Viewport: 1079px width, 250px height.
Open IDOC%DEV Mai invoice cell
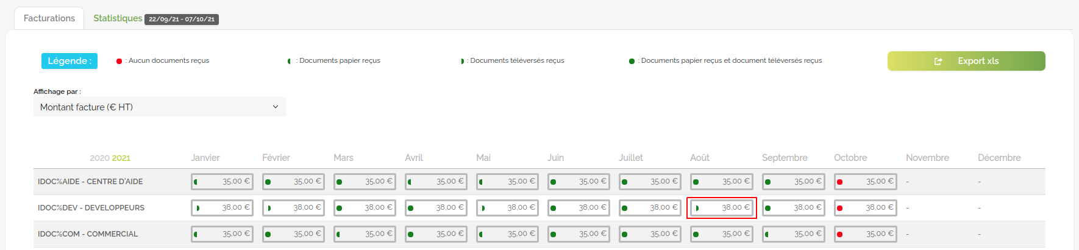[x=507, y=208]
